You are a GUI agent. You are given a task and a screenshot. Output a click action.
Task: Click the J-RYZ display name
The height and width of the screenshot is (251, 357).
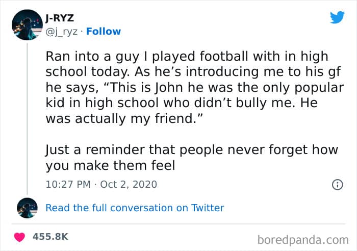(60, 18)
